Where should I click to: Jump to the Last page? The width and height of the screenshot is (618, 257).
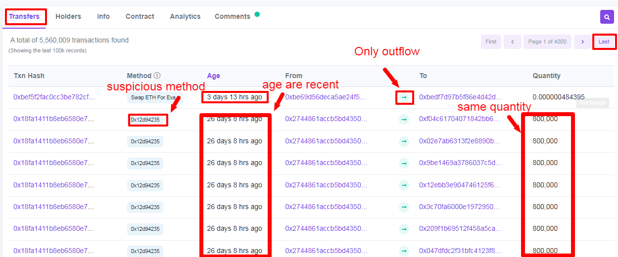604,42
